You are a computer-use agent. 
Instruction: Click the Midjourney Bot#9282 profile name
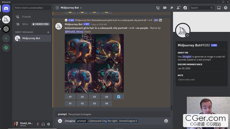194,45
